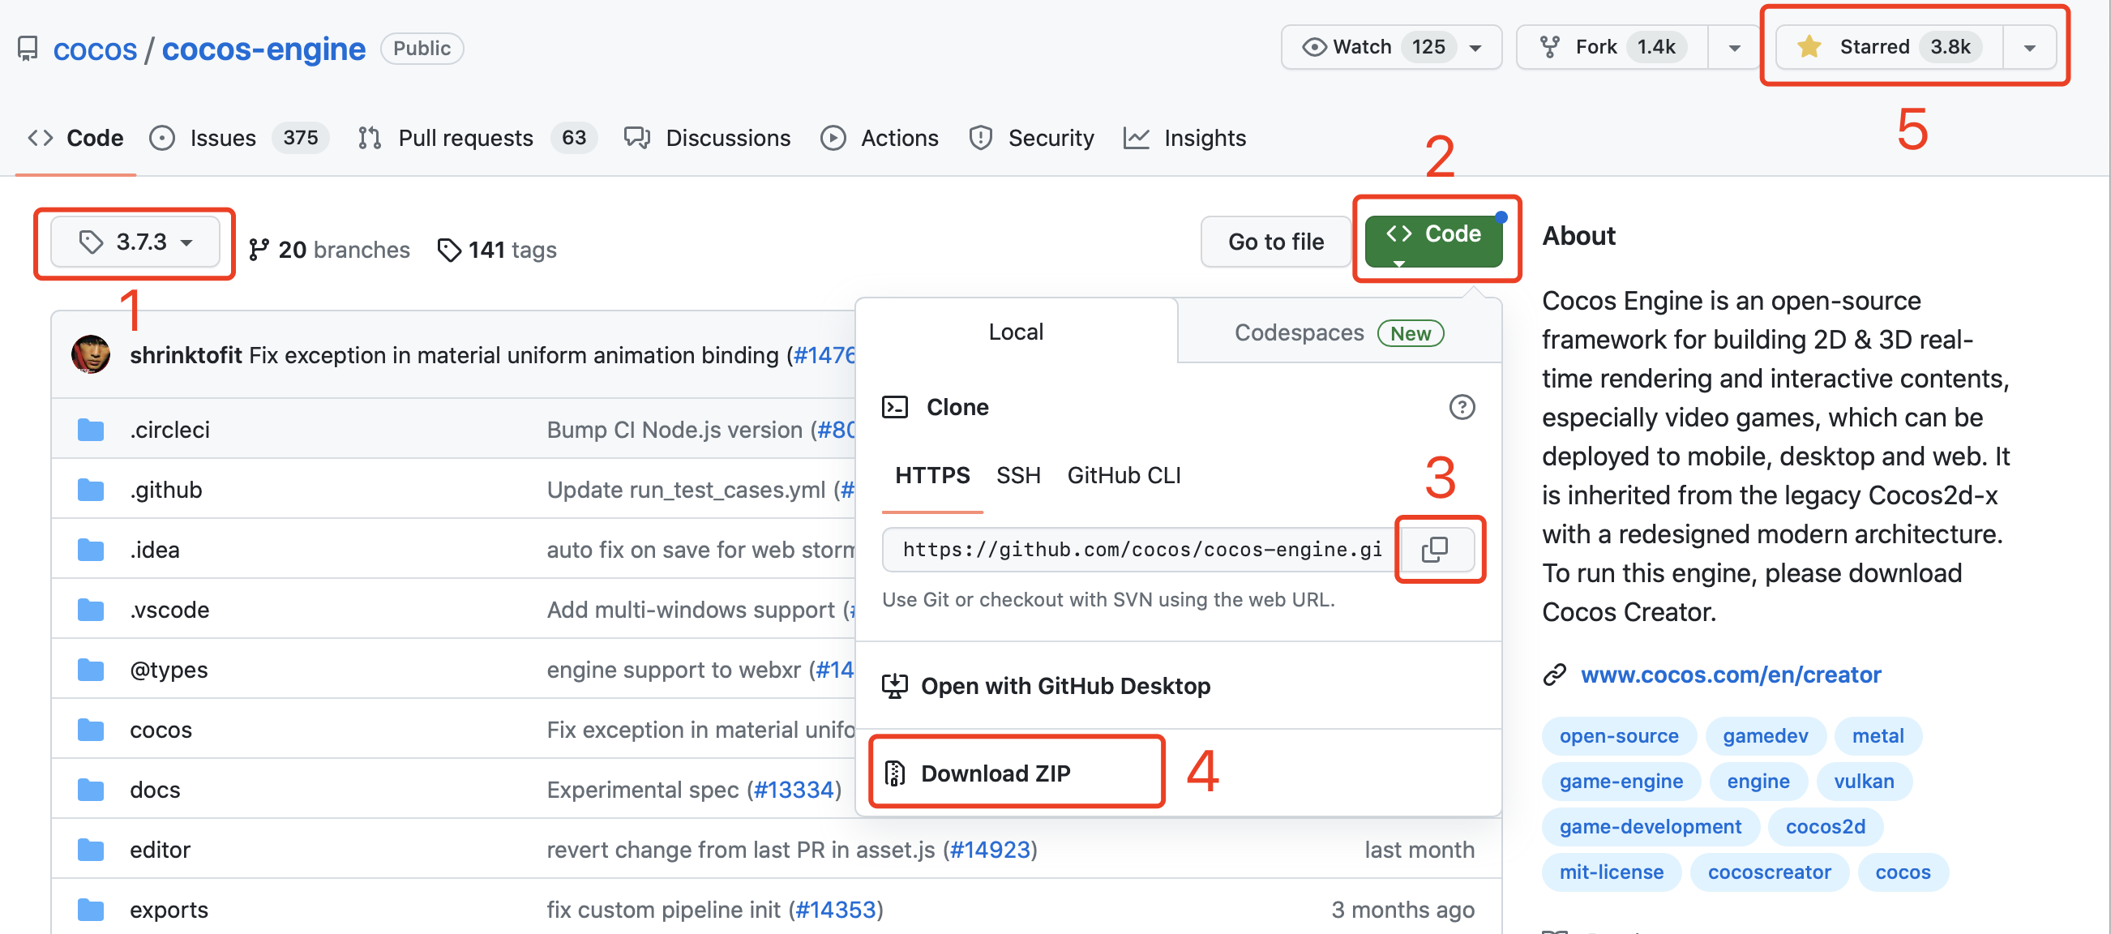Open the .circleci folder
The height and width of the screenshot is (934, 2111).
tap(169, 430)
